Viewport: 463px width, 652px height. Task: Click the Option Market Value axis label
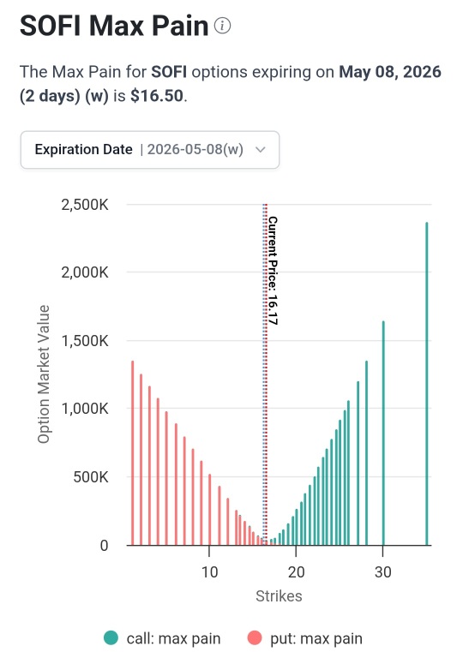[43, 374]
